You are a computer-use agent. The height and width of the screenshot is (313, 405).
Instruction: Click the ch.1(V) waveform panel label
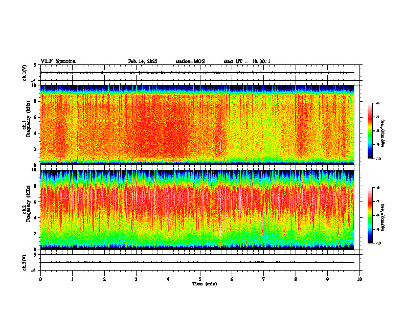point(24,73)
